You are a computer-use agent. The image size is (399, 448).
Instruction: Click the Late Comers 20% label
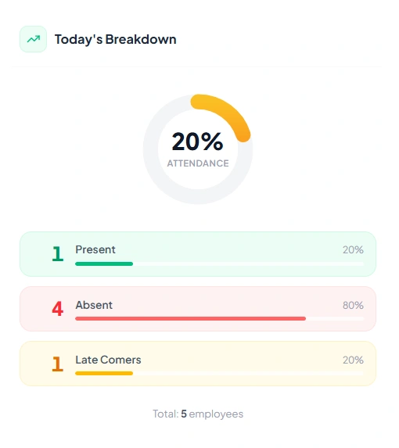[353, 360]
